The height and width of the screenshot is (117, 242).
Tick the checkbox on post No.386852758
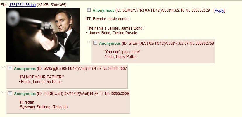(x=95, y=43)
